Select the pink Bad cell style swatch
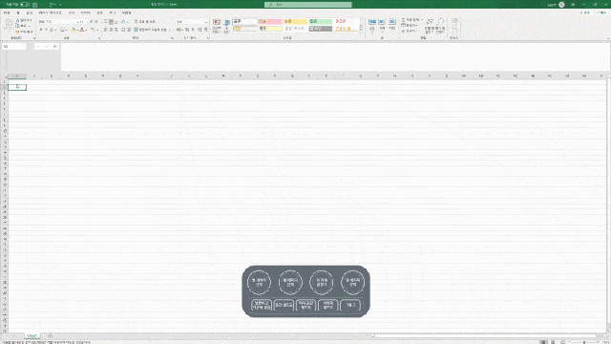This screenshot has height=344, width=611. click(x=270, y=21)
